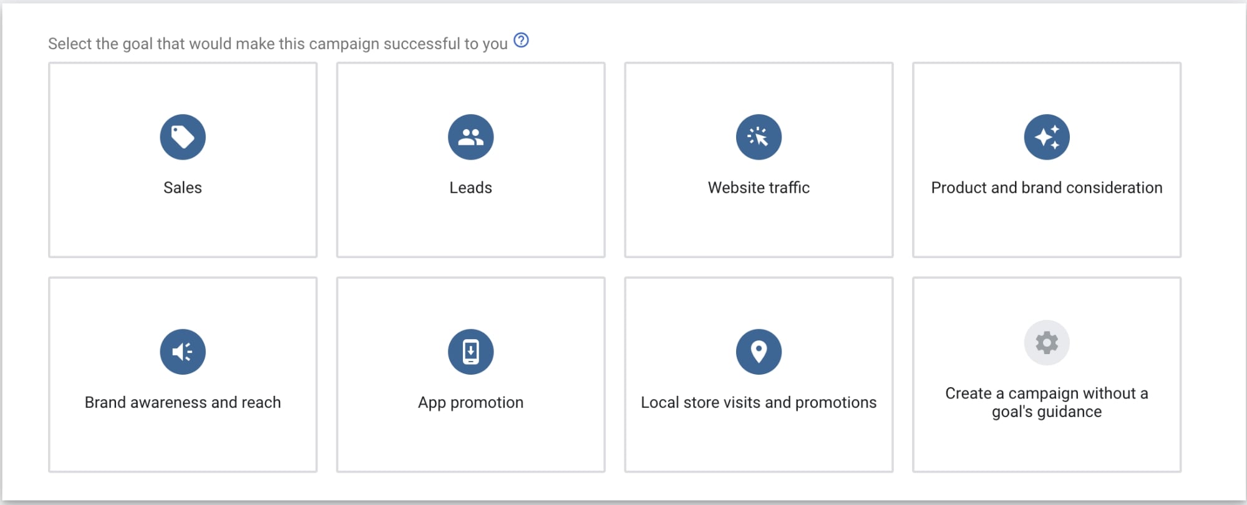Image resolution: width=1247 pixels, height=505 pixels.
Task: Click the location pin icon for store visits
Action: click(759, 352)
